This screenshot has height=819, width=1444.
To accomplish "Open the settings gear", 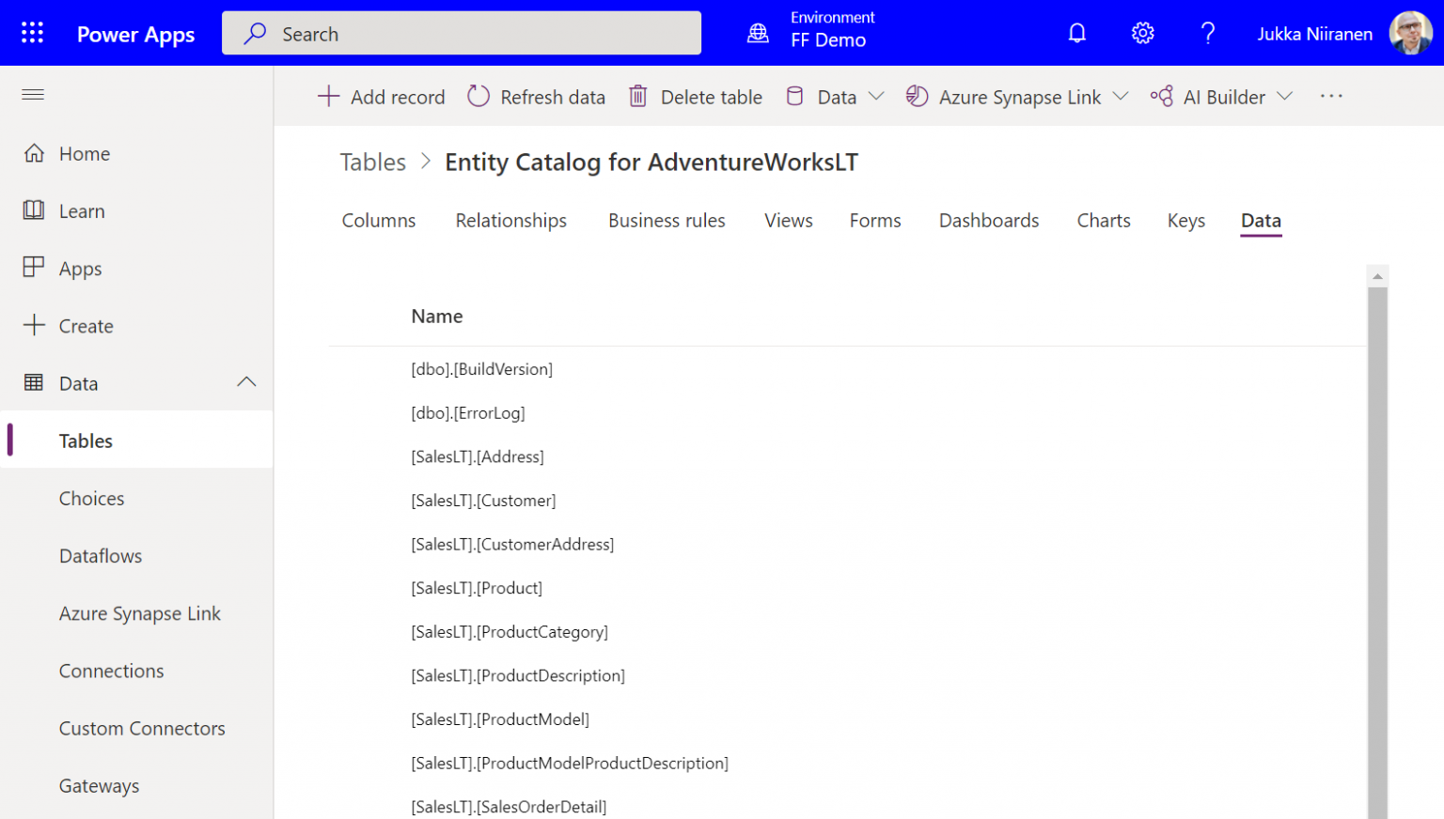I will [x=1142, y=34].
